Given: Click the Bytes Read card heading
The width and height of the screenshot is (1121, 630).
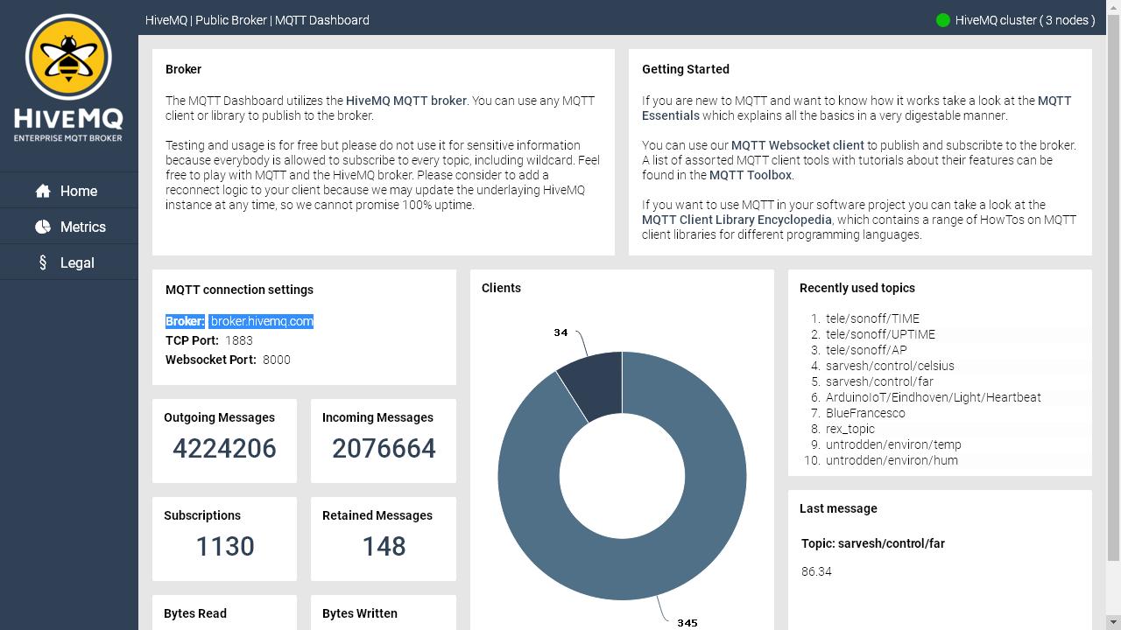Looking at the screenshot, I should 195,613.
